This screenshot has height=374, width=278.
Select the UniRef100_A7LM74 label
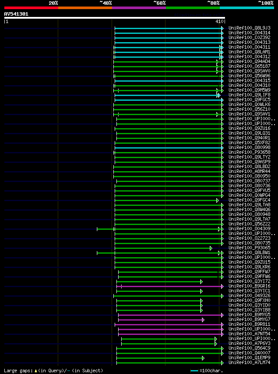(249, 363)
